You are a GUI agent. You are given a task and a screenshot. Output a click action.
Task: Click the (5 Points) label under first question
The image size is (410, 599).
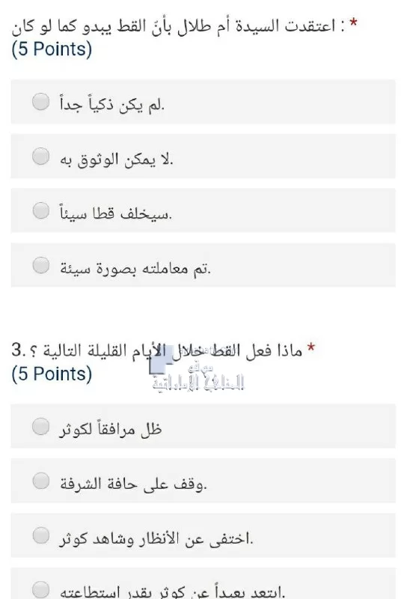pyautogui.click(x=52, y=49)
